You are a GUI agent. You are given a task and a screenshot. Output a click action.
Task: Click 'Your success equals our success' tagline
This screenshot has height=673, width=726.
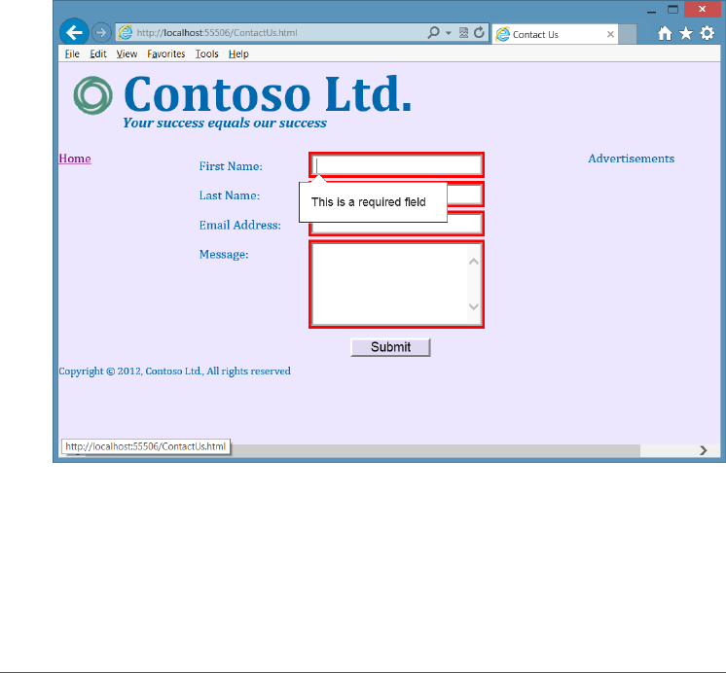tap(225, 123)
